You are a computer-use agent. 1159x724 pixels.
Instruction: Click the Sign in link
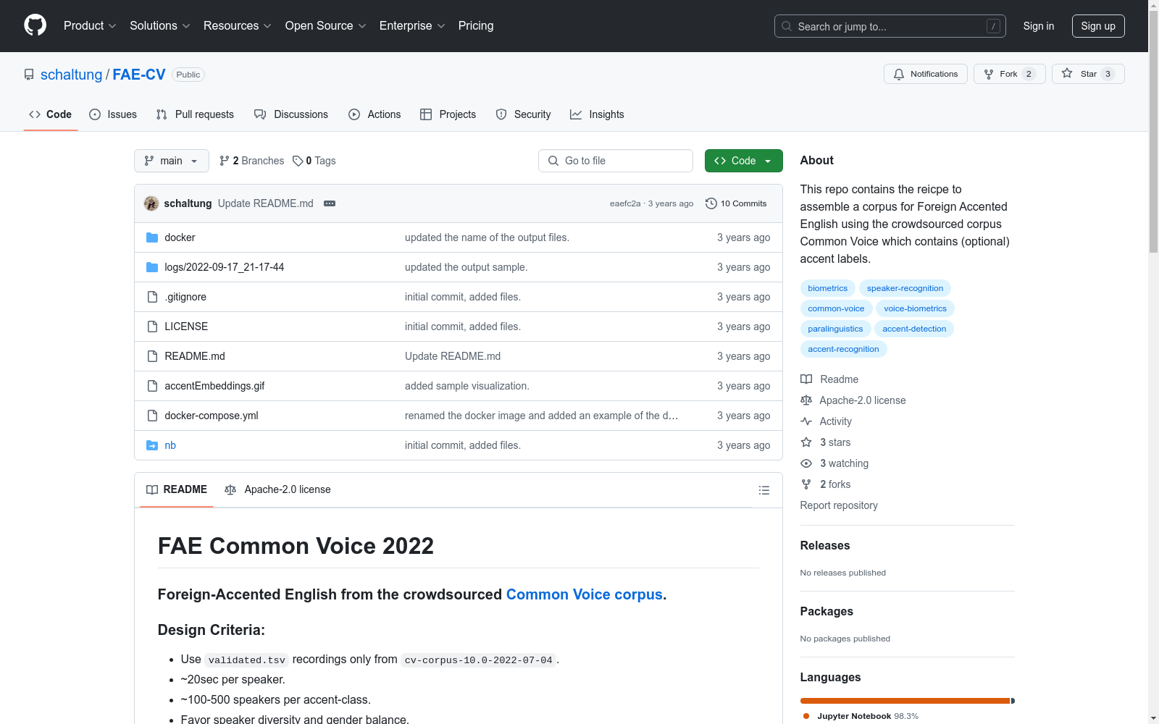[1039, 26]
